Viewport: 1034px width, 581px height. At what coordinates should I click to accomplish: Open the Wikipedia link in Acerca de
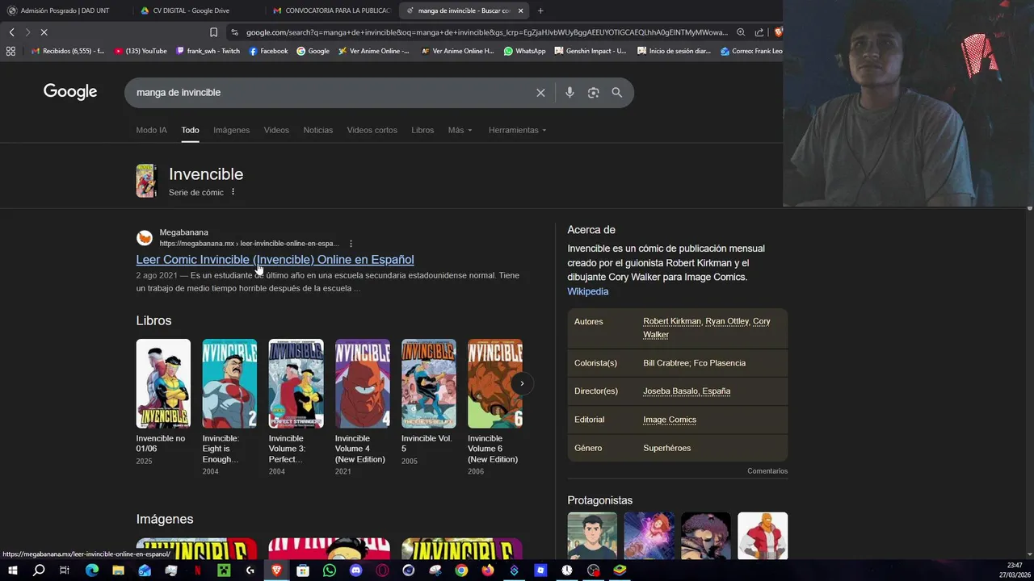coord(587,291)
